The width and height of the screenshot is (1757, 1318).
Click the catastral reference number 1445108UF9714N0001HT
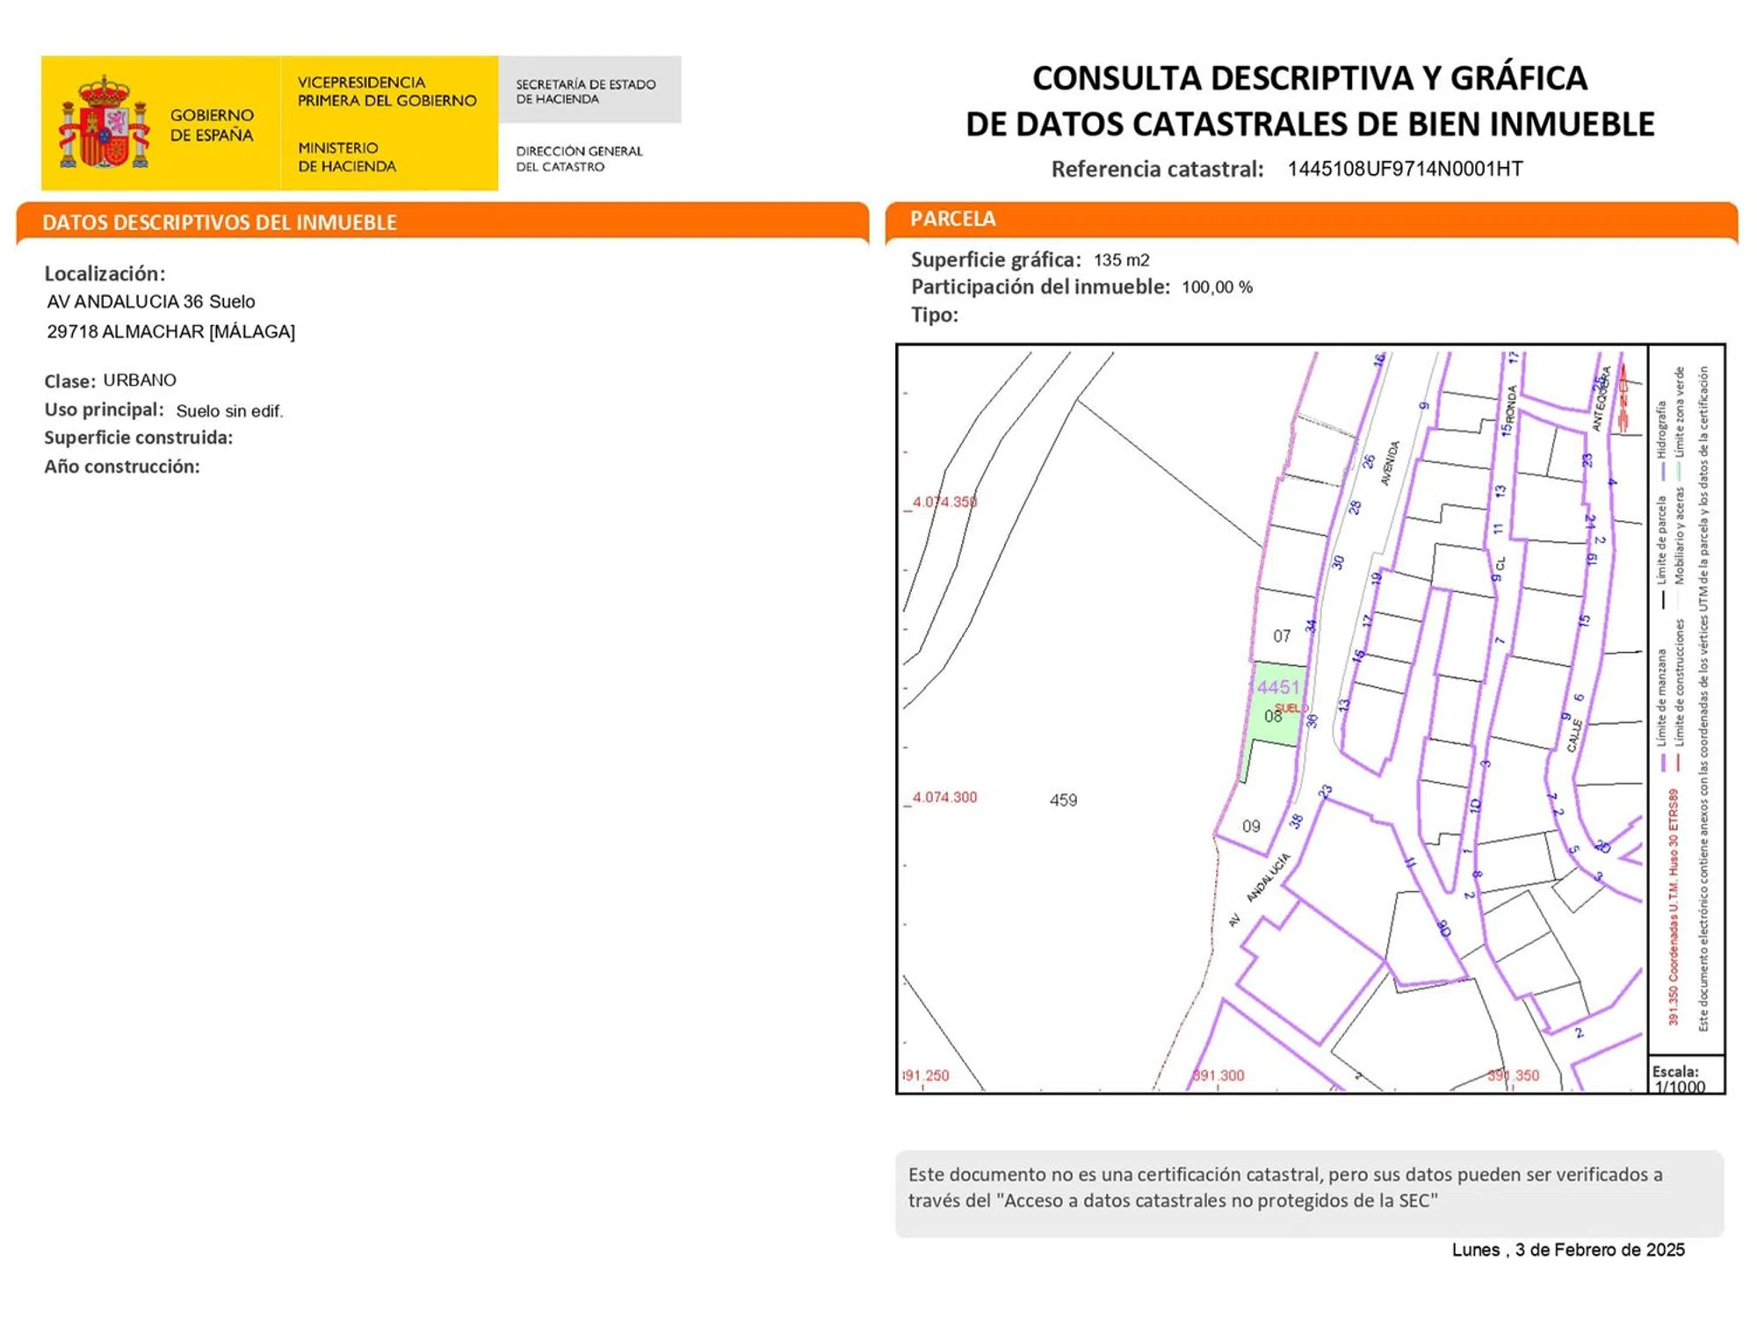coord(1405,169)
